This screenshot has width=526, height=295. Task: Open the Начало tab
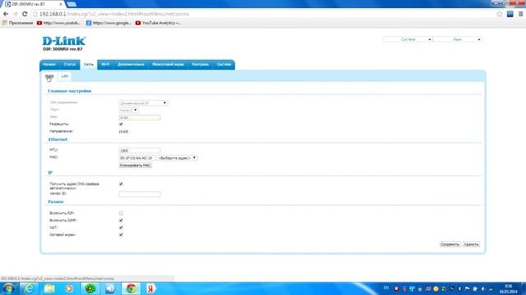pos(49,64)
